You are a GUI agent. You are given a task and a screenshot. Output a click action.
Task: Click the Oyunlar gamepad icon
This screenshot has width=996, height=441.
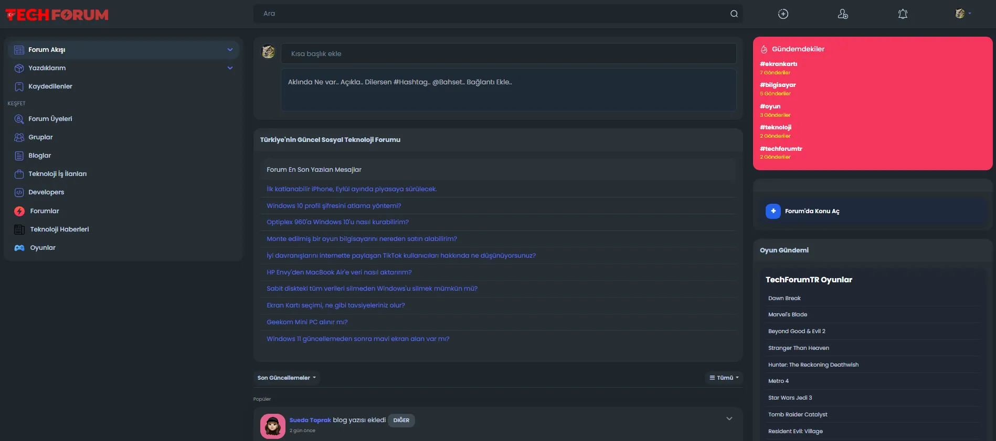click(19, 248)
